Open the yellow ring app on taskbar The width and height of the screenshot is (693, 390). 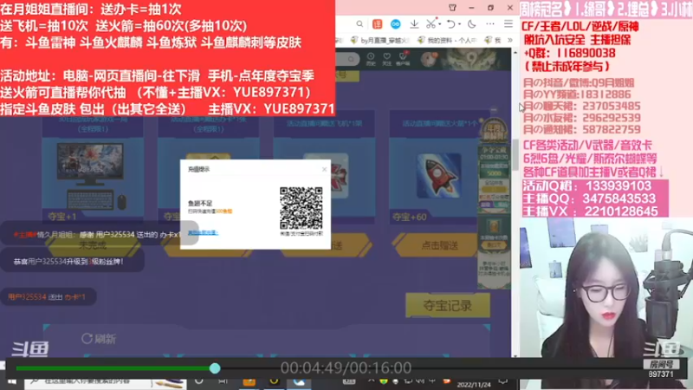(x=274, y=381)
